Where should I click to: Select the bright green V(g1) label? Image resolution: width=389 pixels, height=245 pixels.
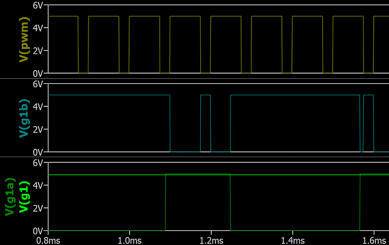coord(24,197)
